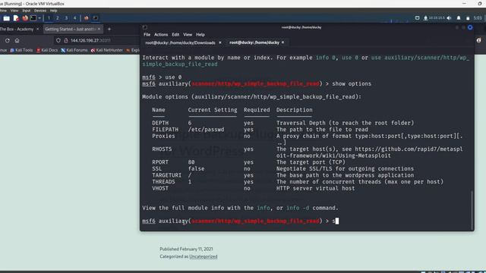Click the Published February 11, 2021 text

[186, 249]
